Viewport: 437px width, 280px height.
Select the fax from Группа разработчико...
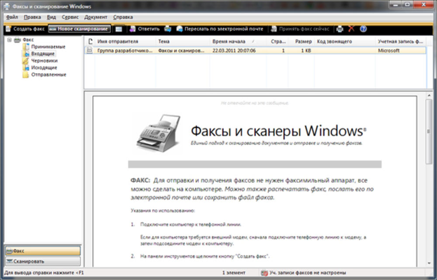point(255,51)
